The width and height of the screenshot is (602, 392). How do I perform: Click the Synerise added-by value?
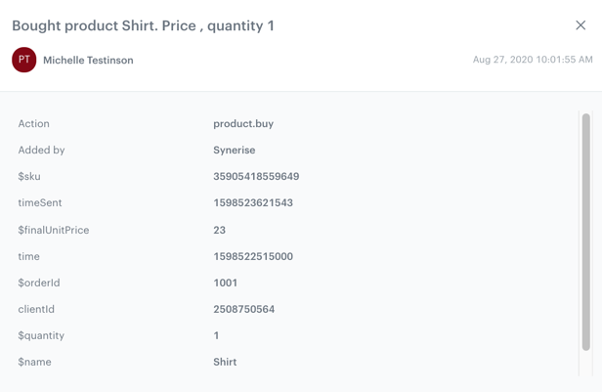(235, 151)
